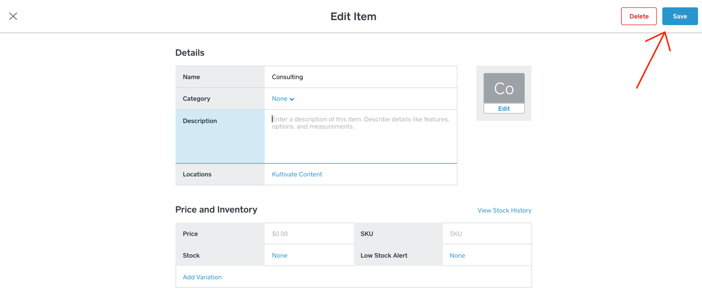Click the Name row label
Image resolution: width=702 pixels, height=300 pixels.
220,77
